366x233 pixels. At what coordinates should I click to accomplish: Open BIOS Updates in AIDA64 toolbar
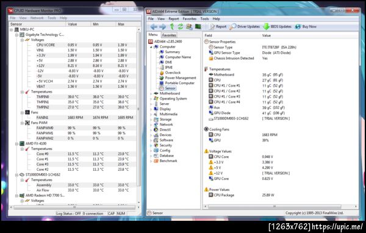pyautogui.click(x=278, y=27)
